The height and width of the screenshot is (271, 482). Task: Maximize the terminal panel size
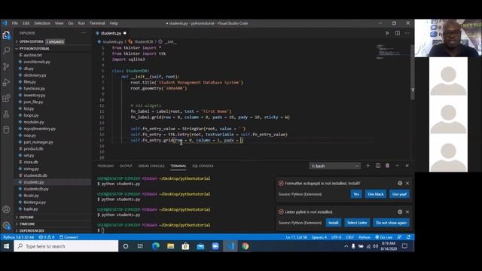(x=397, y=166)
